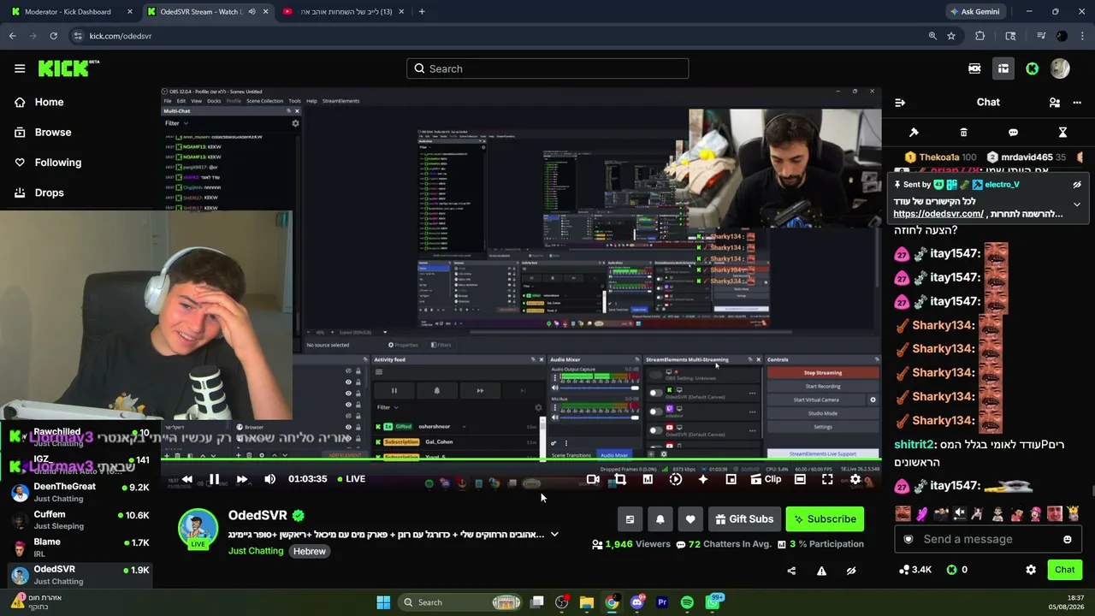Follow channel with the heart button
The width and height of the screenshot is (1095, 616).
(x=690, y=519)
